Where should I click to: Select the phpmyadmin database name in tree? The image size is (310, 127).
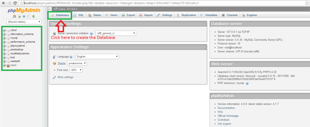[x=18, y=46]
